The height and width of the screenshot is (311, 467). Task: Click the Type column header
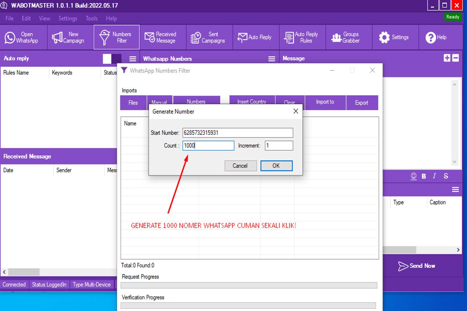(399, 203)
